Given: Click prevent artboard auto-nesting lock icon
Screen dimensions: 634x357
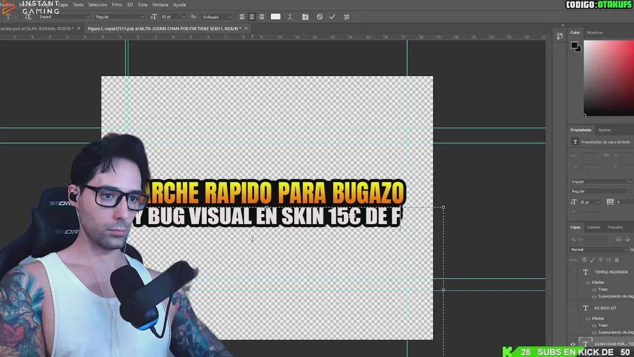Looking at the screenshot, I should pyautogui.click(x=608, y=260).
